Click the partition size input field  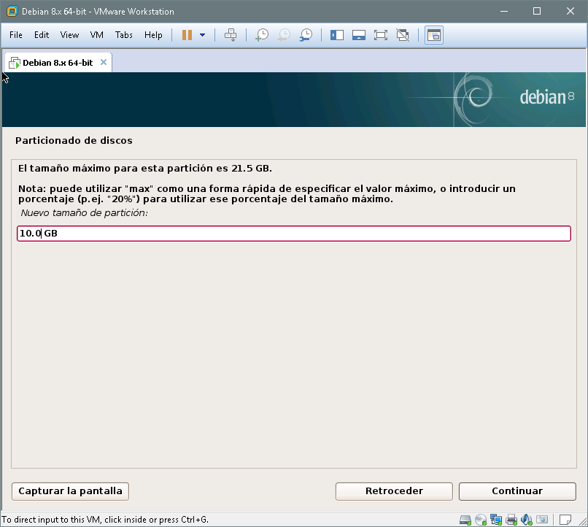(293, 234)
